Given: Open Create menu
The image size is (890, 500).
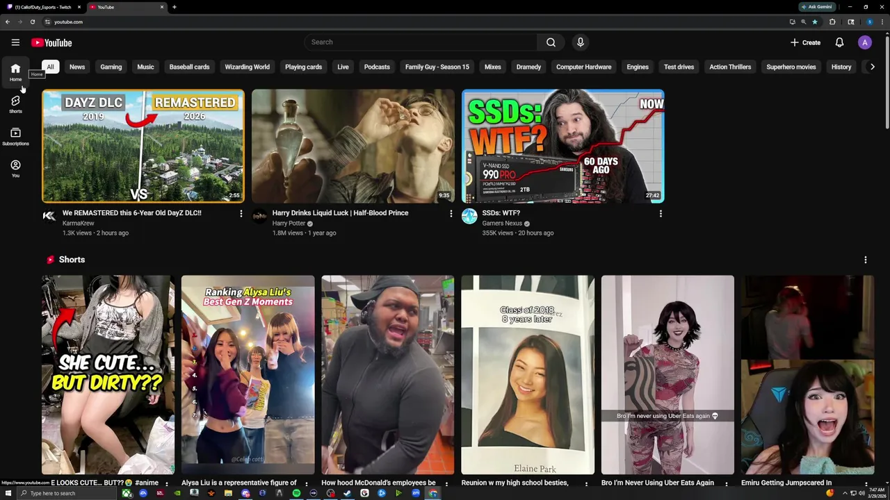Looking at the screenshot, I should [805, 42].
